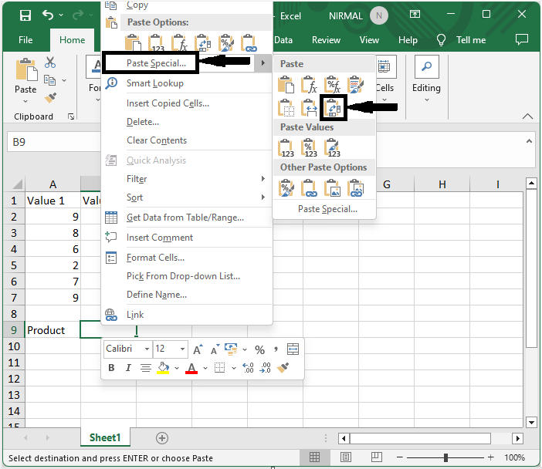542x469 pixels.
Task: Collapse the ribbon with the chevron
Action: [527, 116]
